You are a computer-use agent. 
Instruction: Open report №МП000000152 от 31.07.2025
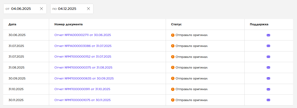(x=83, y=57)
